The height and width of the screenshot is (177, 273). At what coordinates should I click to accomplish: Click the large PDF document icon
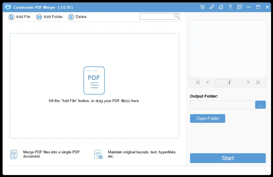click(94, 80)
